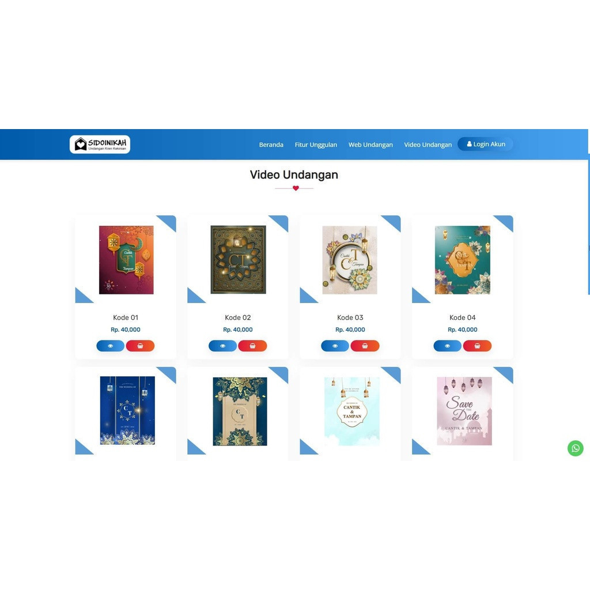Add Kode 03 to basket
Image resolution: width=590 pixels, height=590 pixels.
tap(365, 346)
